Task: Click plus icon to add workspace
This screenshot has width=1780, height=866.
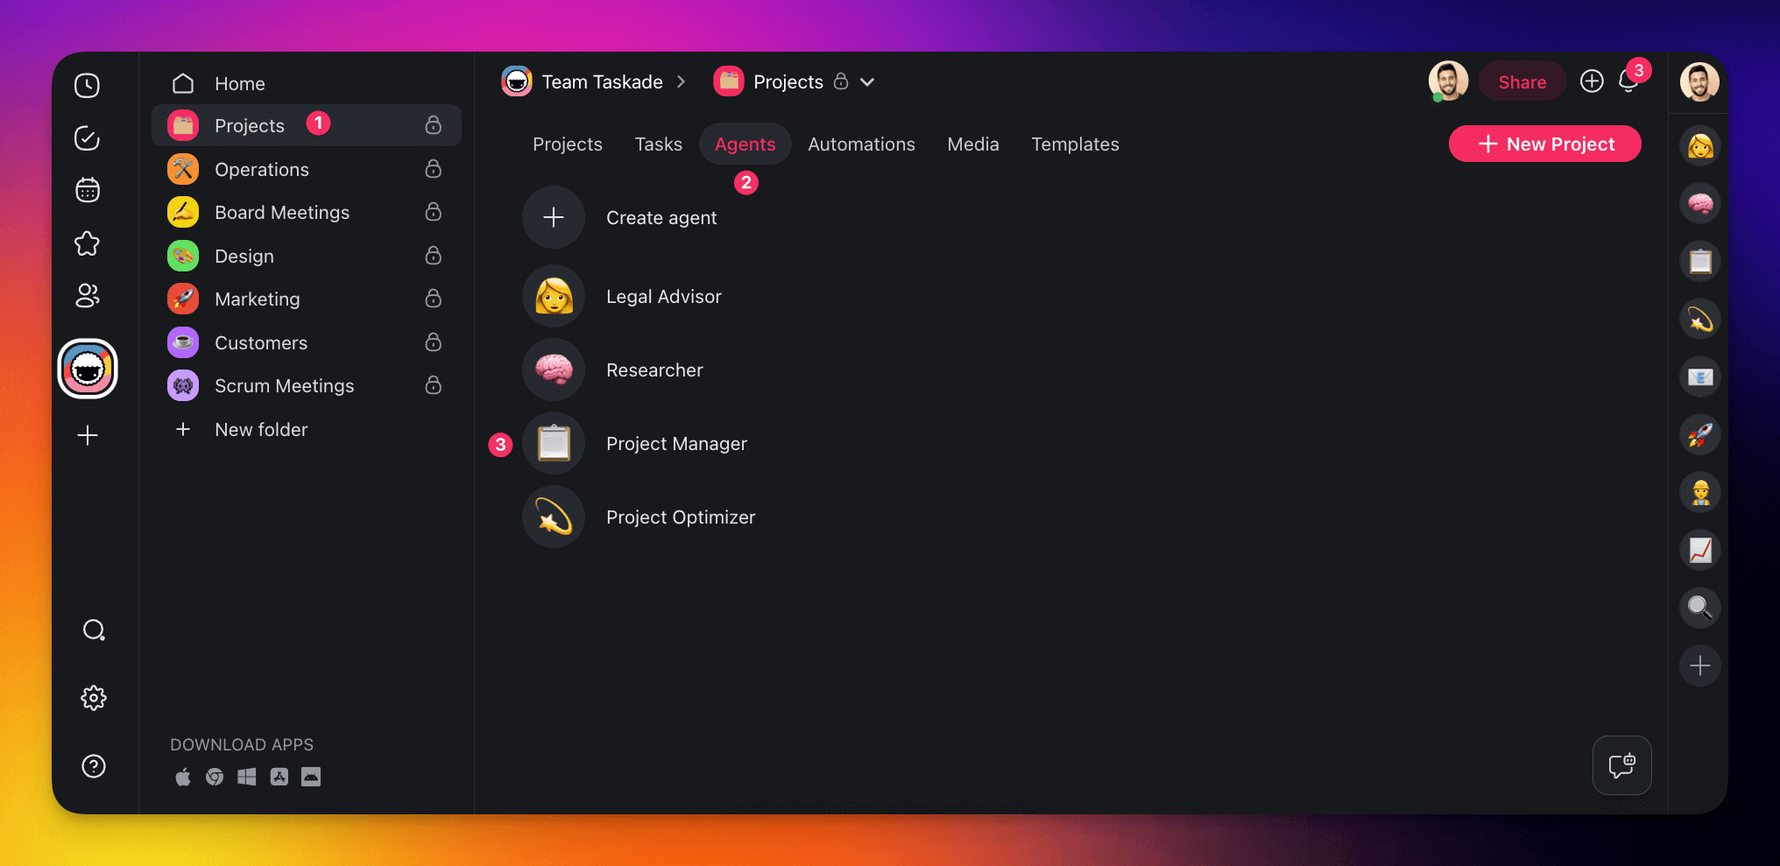Action: [x=87, y=435]
